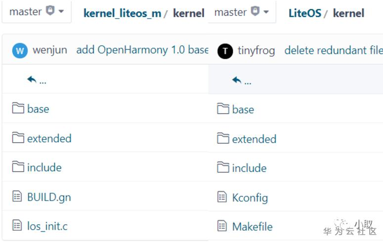Click wenjun's avatar icon
The width and height of the screenshot is (383, 244).
20,50
